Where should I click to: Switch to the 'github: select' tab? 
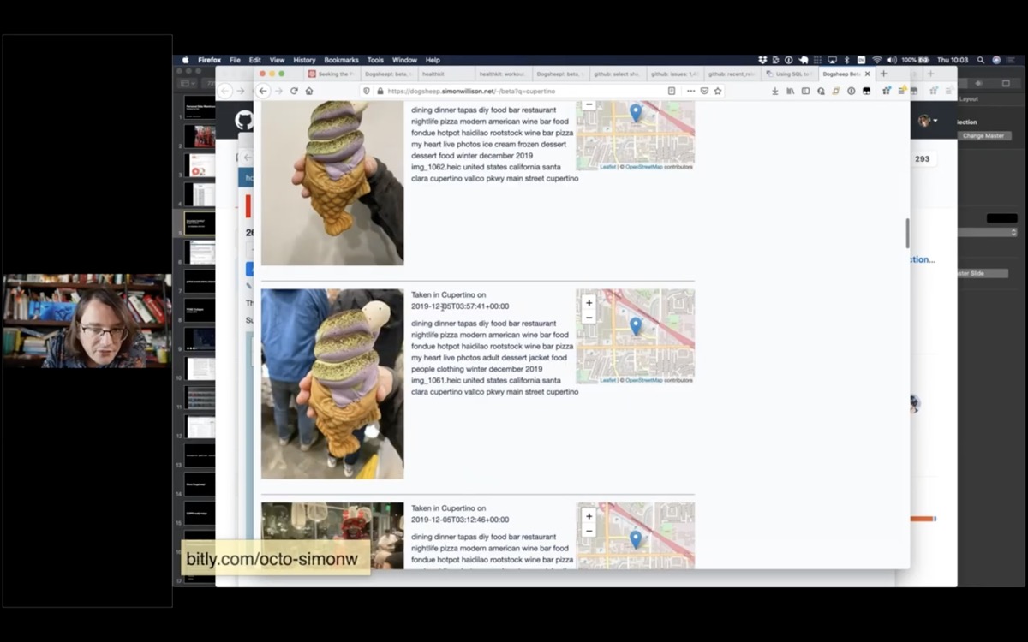[617, 74]
